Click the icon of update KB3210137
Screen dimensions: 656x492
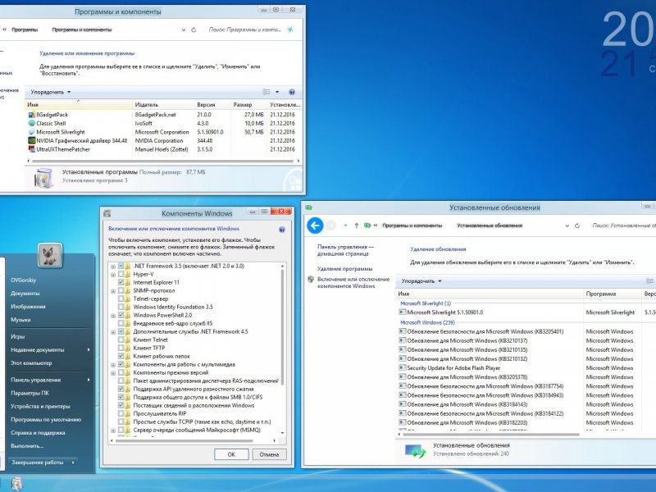pos(403,340)
